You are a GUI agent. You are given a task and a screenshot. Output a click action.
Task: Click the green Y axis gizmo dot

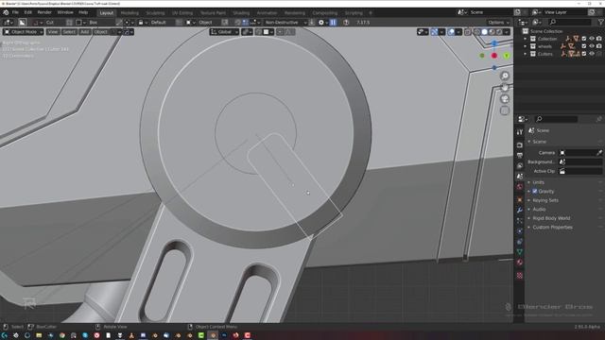(507, 56)
